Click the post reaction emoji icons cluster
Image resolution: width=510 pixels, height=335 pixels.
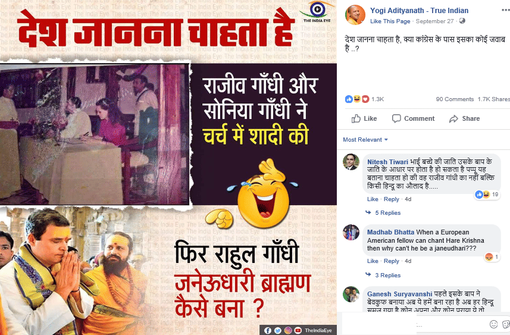pos(357,99)
